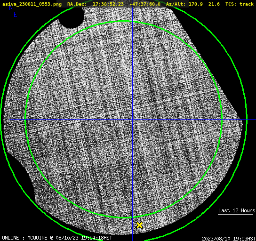Image resolution: width=256 pixels, height=241 pixels.
Task: Click the altitude reading 21.6
Action: (214, 4)
